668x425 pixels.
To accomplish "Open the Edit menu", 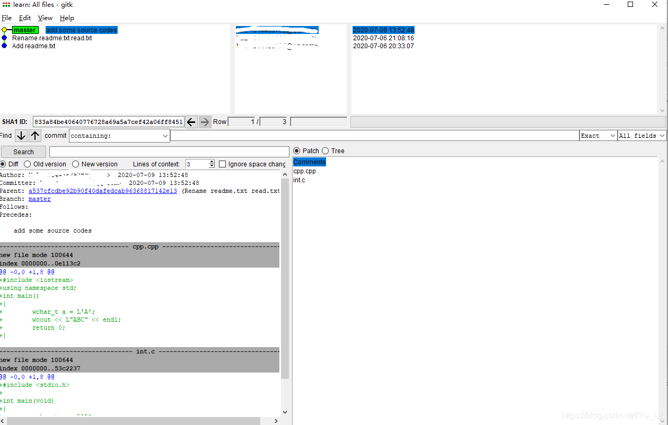I will tap(25, 18).
